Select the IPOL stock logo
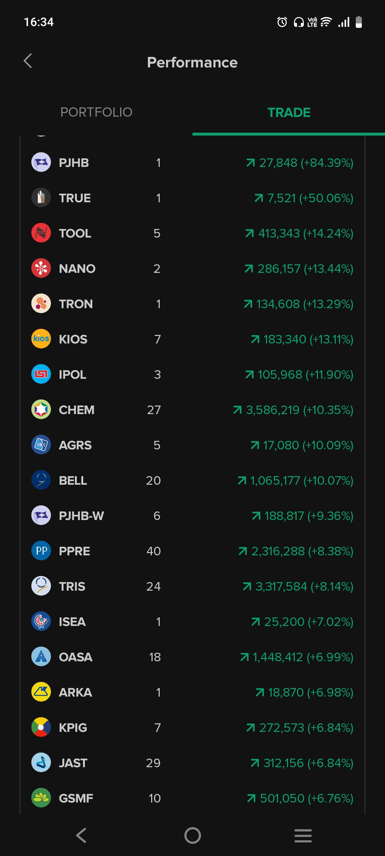This screenshot has height=856, width=385. [x=41, y=374]
